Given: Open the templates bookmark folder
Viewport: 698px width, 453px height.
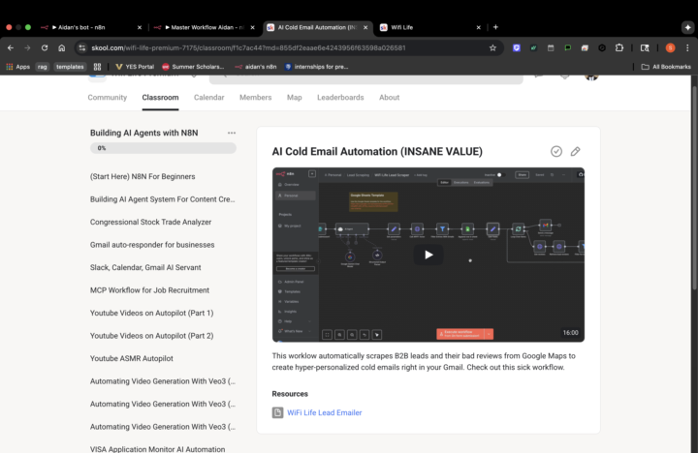Looking at the screenshot, I should pos(70,67).
